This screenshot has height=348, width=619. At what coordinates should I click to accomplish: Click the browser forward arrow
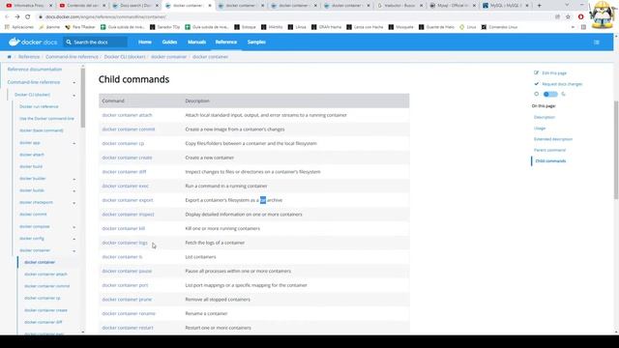17,17
